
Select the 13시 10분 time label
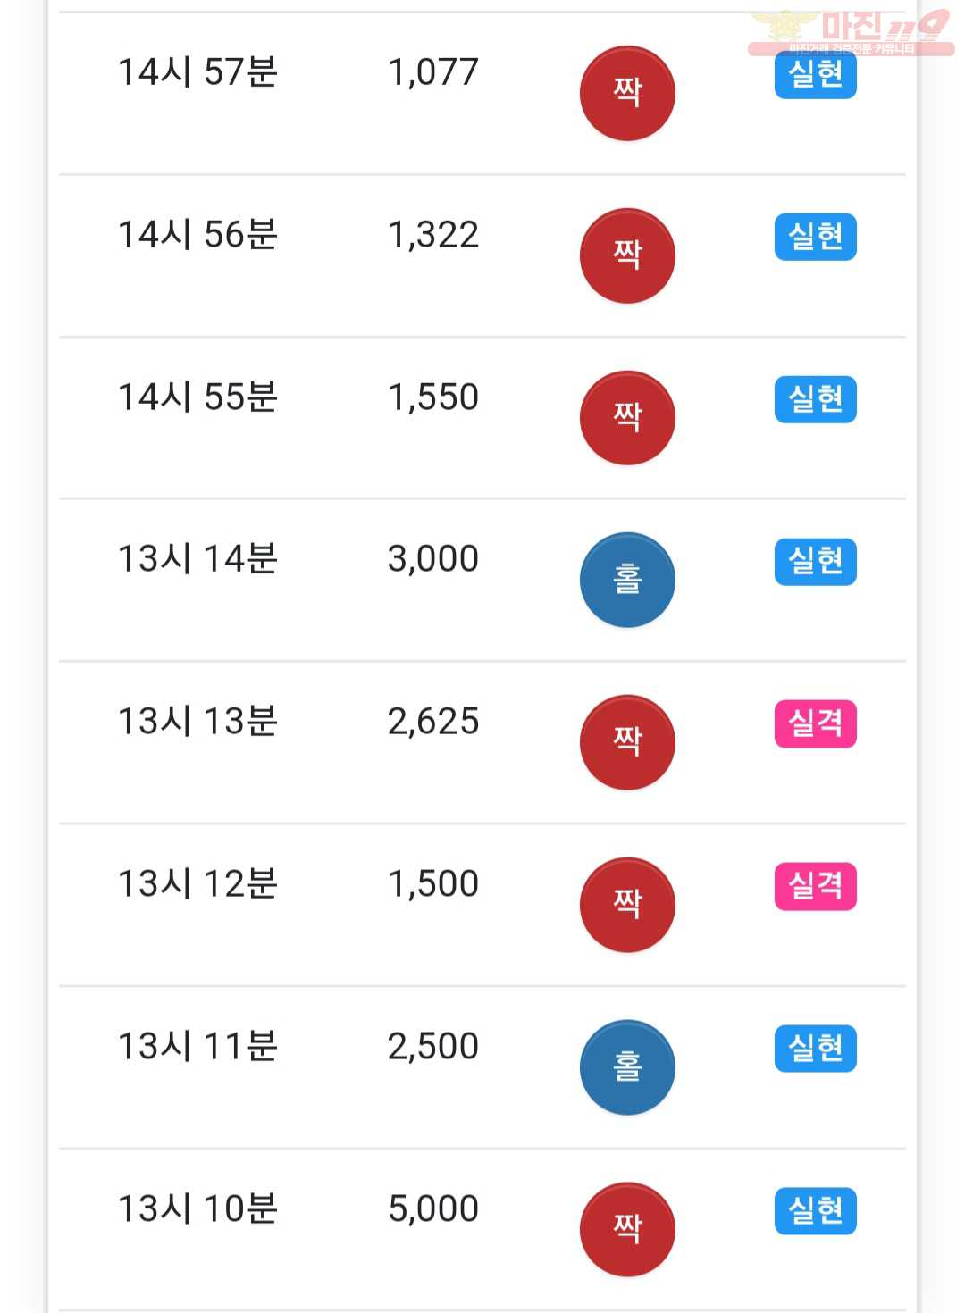point(197,1208)
